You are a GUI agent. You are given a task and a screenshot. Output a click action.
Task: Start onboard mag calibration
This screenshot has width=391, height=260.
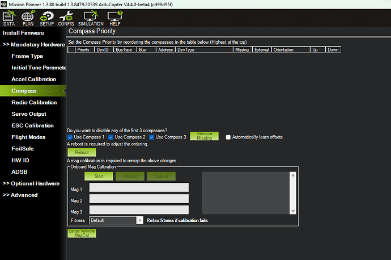click(x=99, y=177)
